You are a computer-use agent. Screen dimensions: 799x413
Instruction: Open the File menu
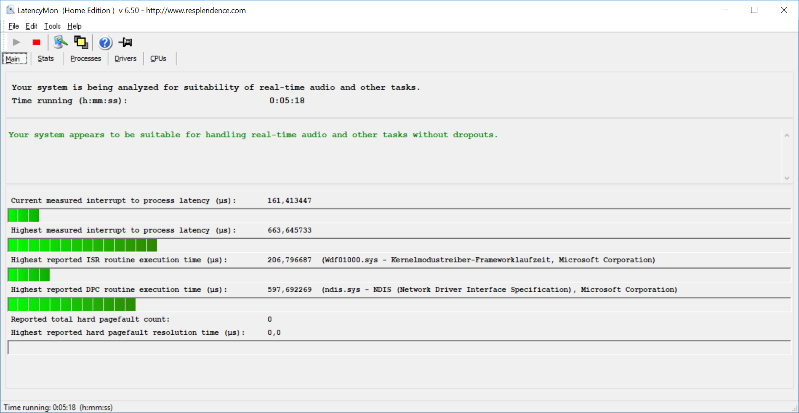click(14, 26)
